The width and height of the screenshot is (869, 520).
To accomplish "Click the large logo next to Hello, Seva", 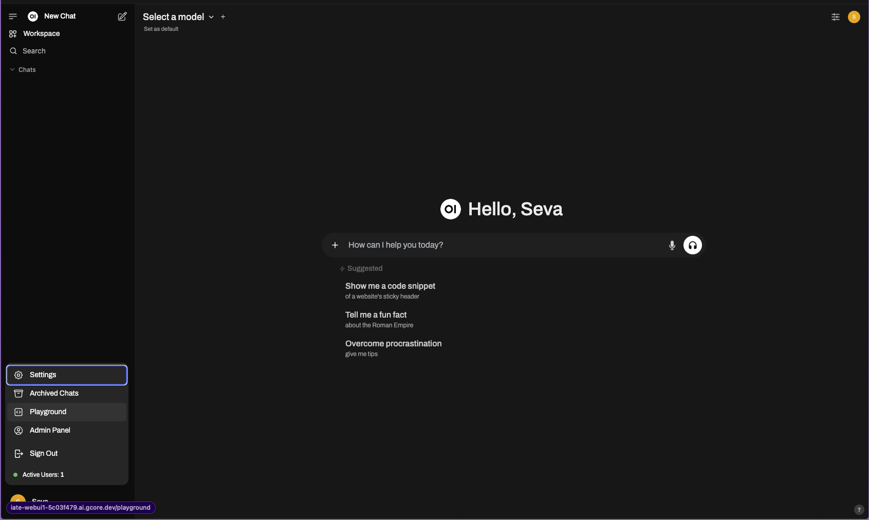I will click(x=451, y=209).
